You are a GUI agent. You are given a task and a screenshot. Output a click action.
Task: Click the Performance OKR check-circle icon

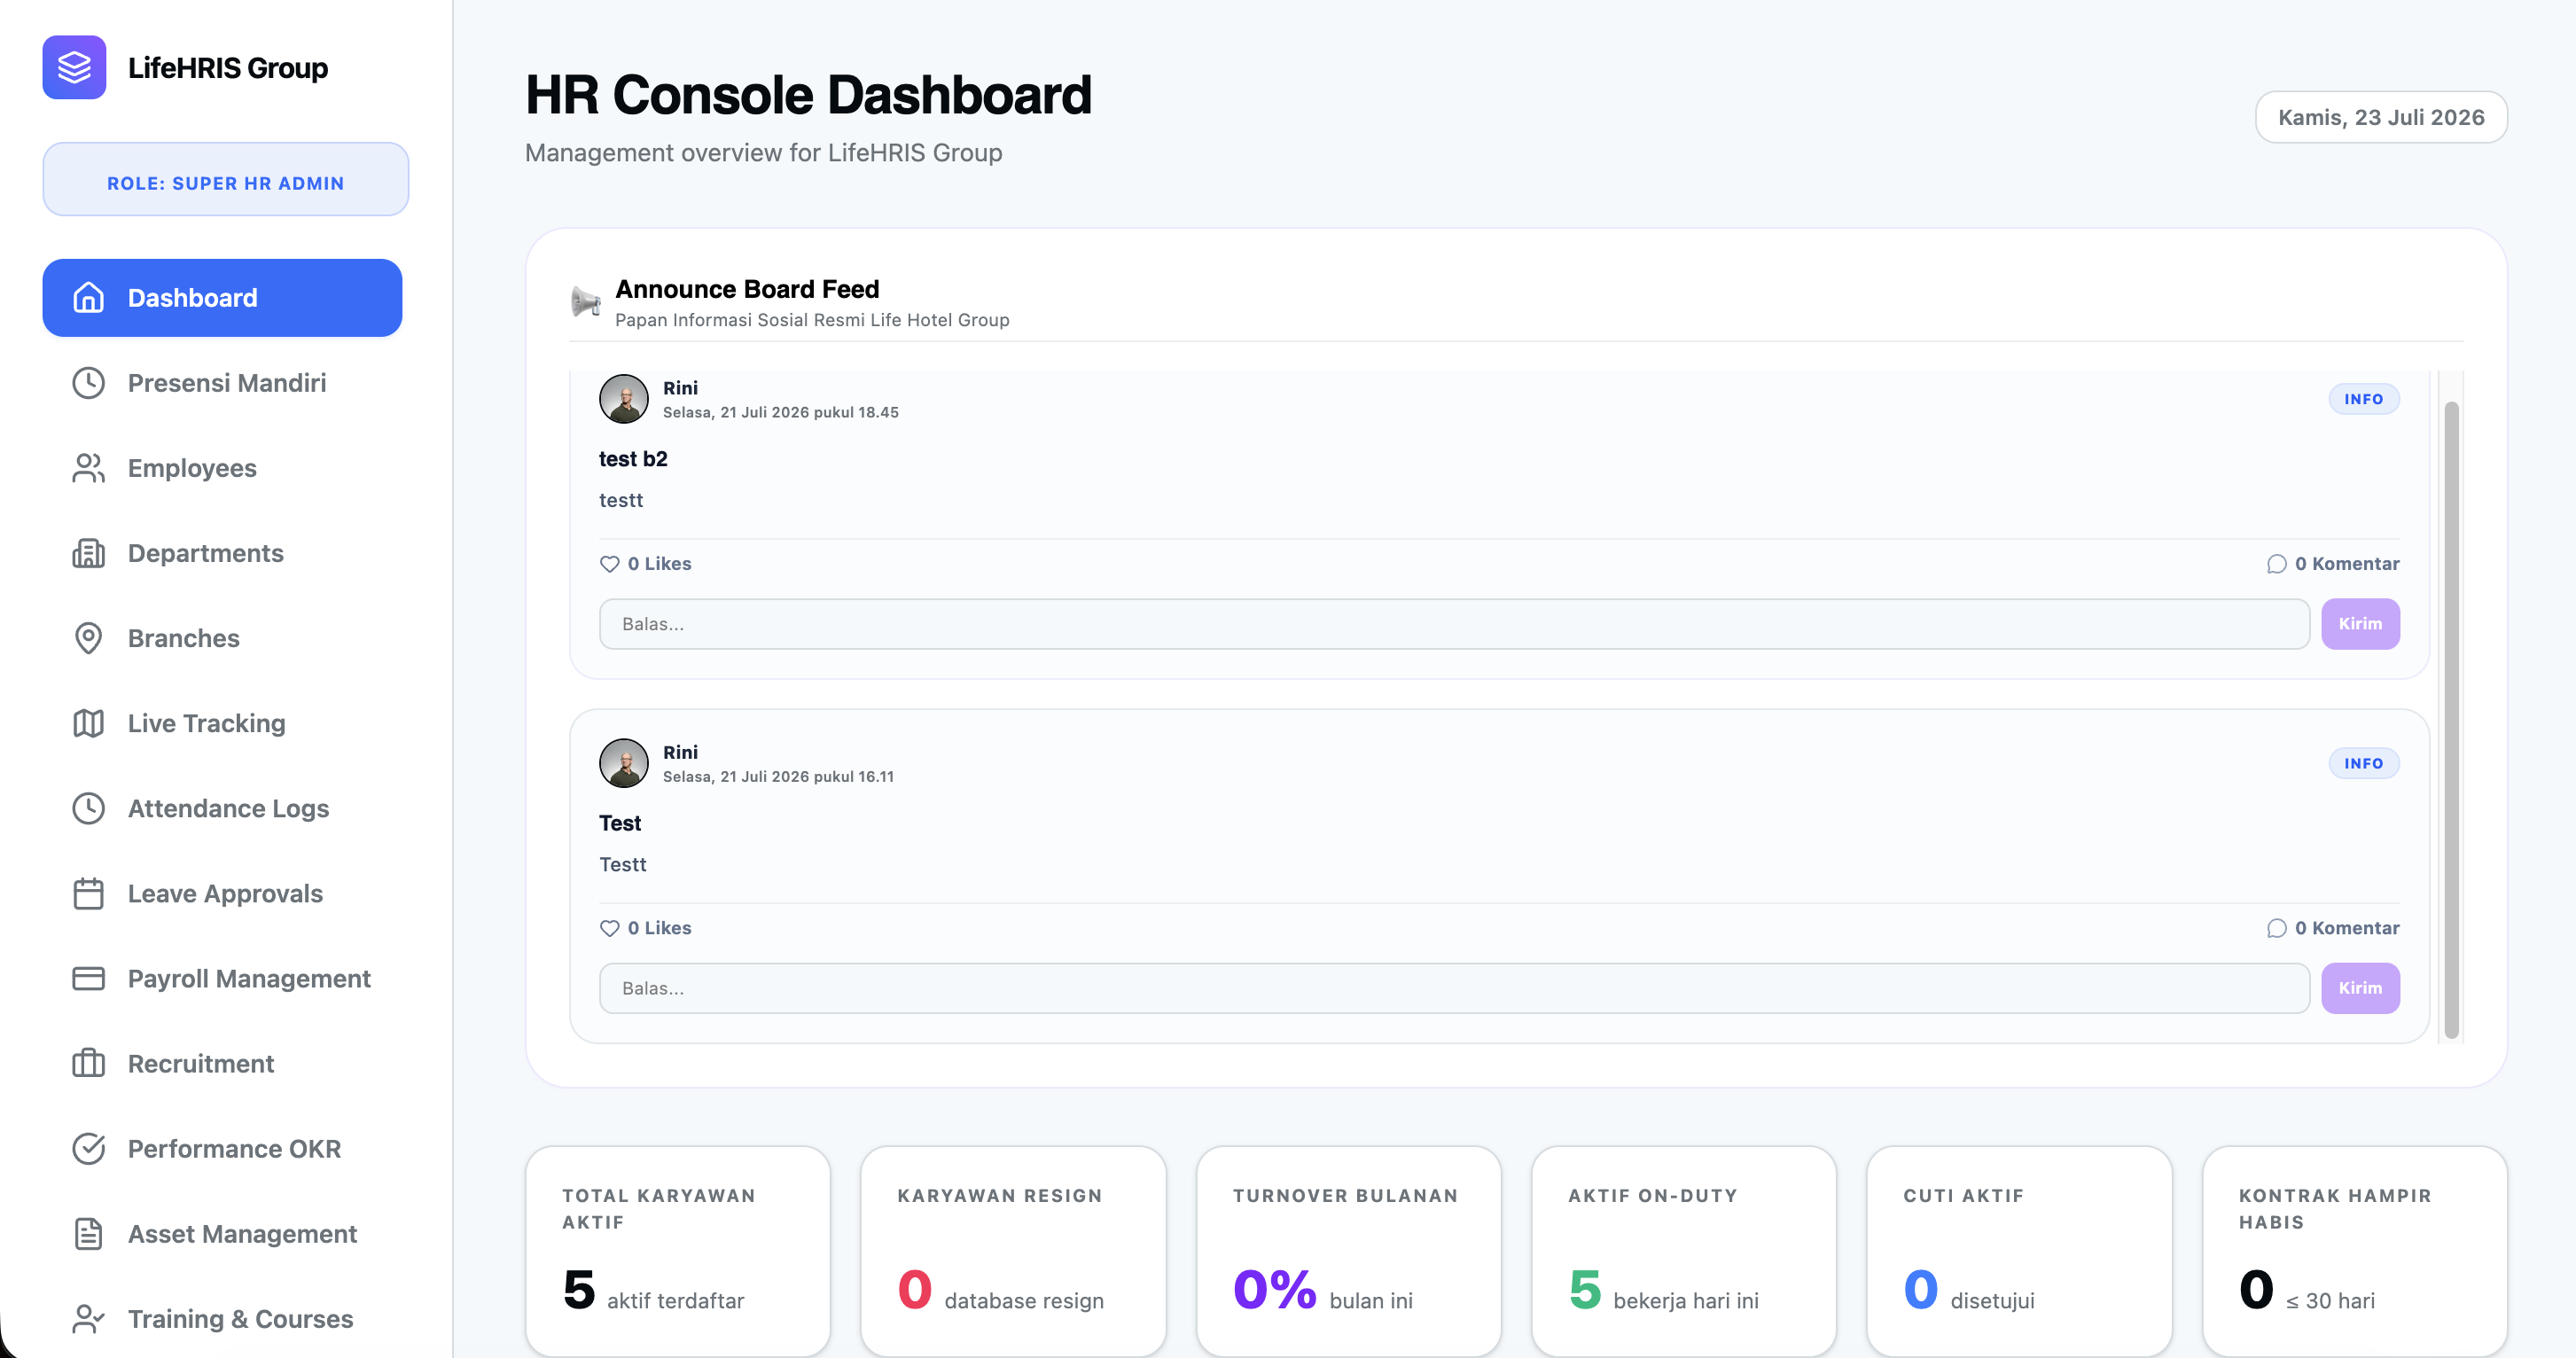88,1147
